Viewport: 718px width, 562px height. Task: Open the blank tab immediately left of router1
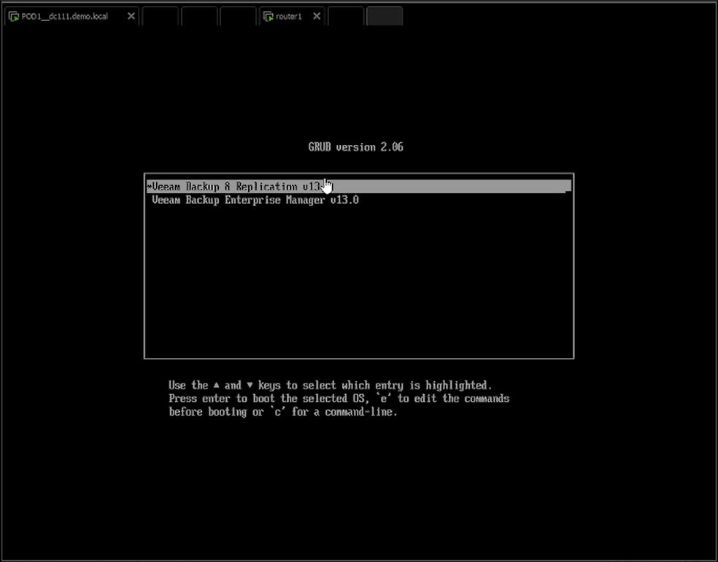pyautogui.click(x=238, y=16)
